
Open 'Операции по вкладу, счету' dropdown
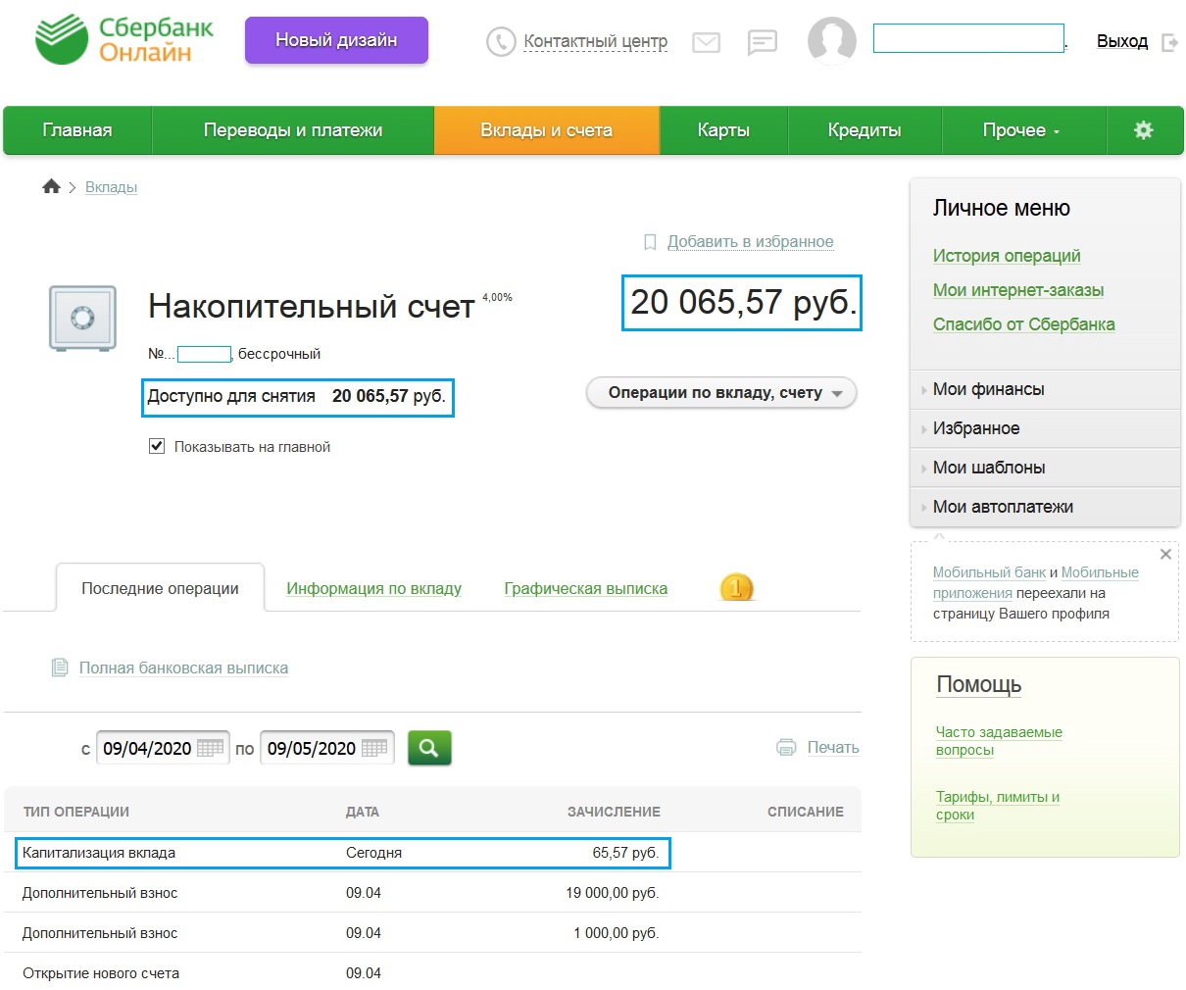[721, 393]
